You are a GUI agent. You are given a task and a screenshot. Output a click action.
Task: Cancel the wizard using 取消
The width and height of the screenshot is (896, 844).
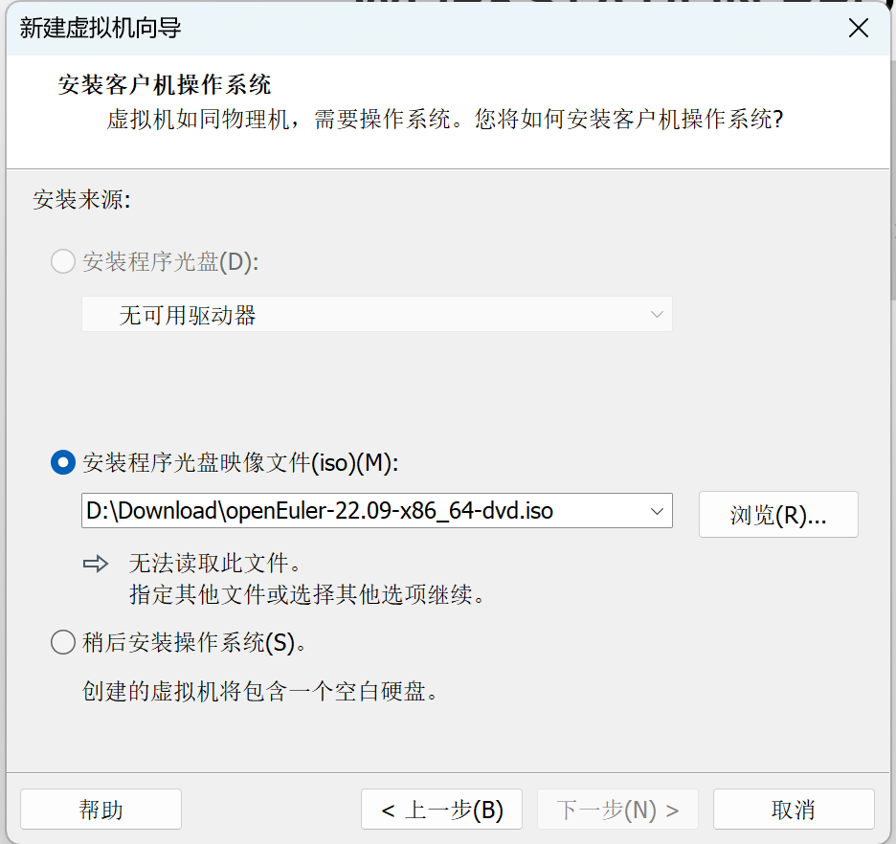[793, 810]
